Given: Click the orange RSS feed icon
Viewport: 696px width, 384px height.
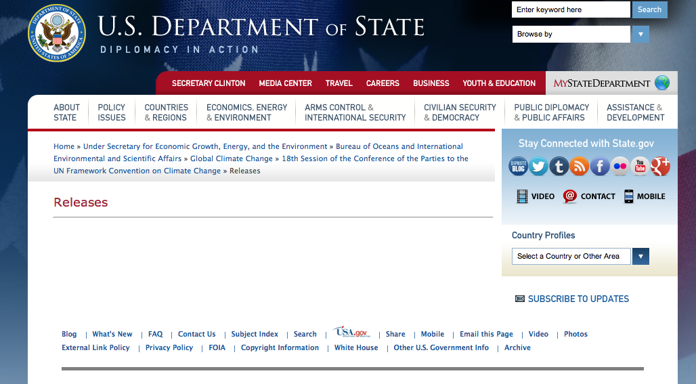Looking at the screenshot, I should point(580,166).
